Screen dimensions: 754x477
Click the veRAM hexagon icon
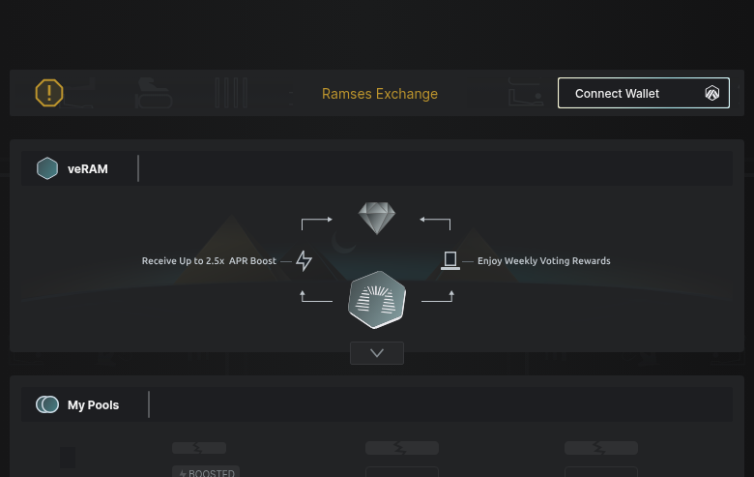[47, 168]
